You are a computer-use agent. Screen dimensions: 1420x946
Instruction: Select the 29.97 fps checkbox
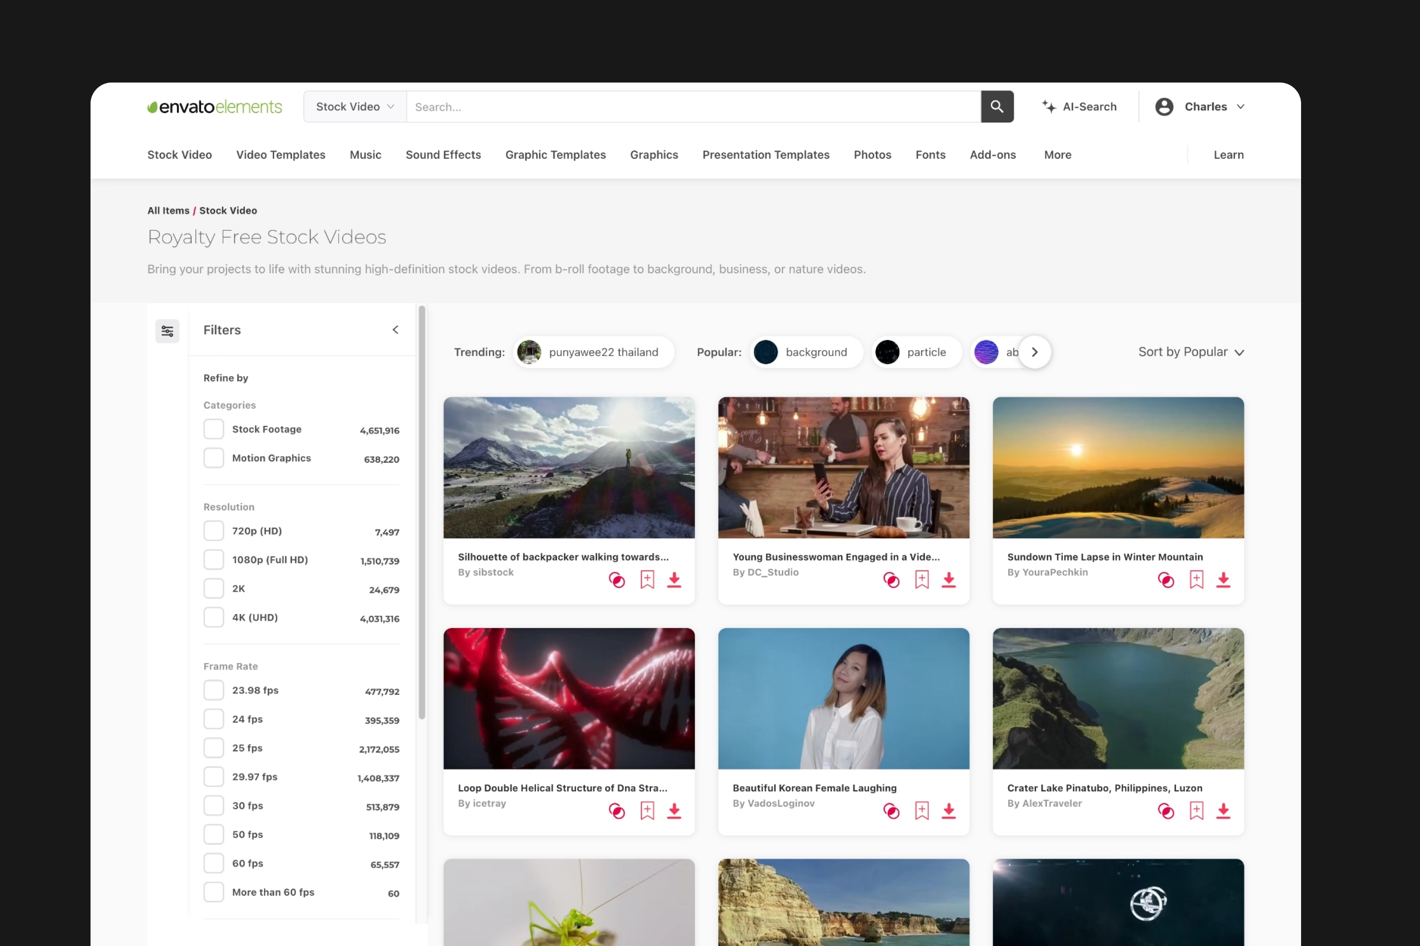[x=213, y=777]
